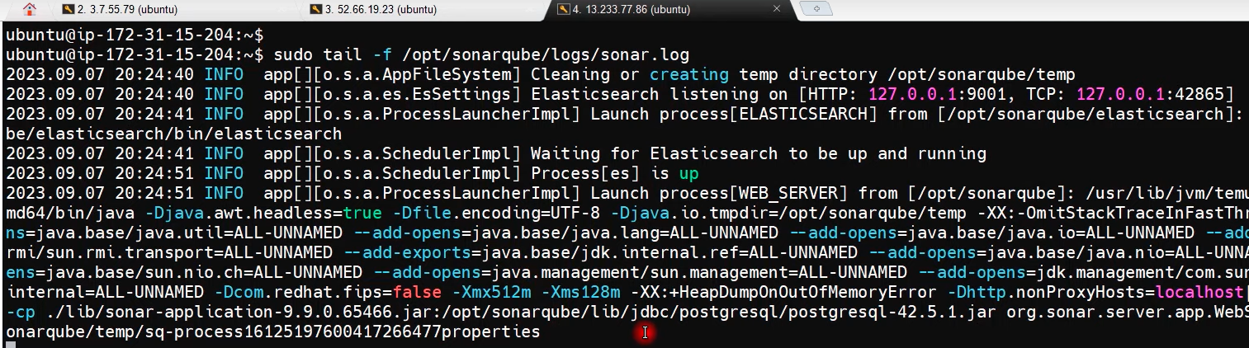Click the word "creating" in temp directory line
The image size is (1249, 348).
pos(689,74)
